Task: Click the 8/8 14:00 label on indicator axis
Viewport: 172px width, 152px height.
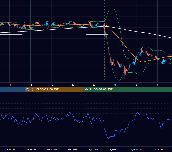Action: pyautogui.click(x=9, y=149)
